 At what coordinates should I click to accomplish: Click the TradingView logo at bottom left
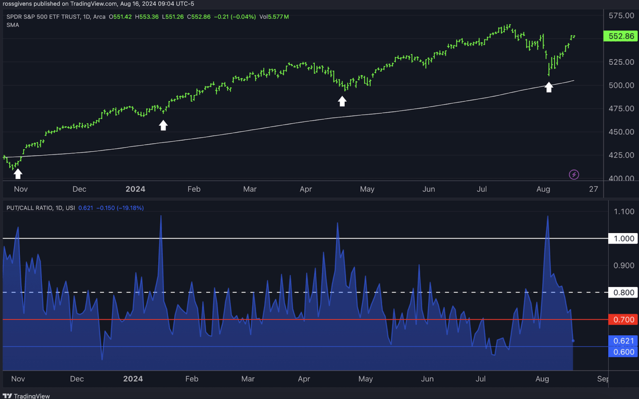pyautogui.click(x=26, y=396)
